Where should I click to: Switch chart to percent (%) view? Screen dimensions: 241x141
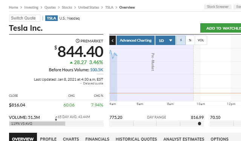tap(190, 40)
